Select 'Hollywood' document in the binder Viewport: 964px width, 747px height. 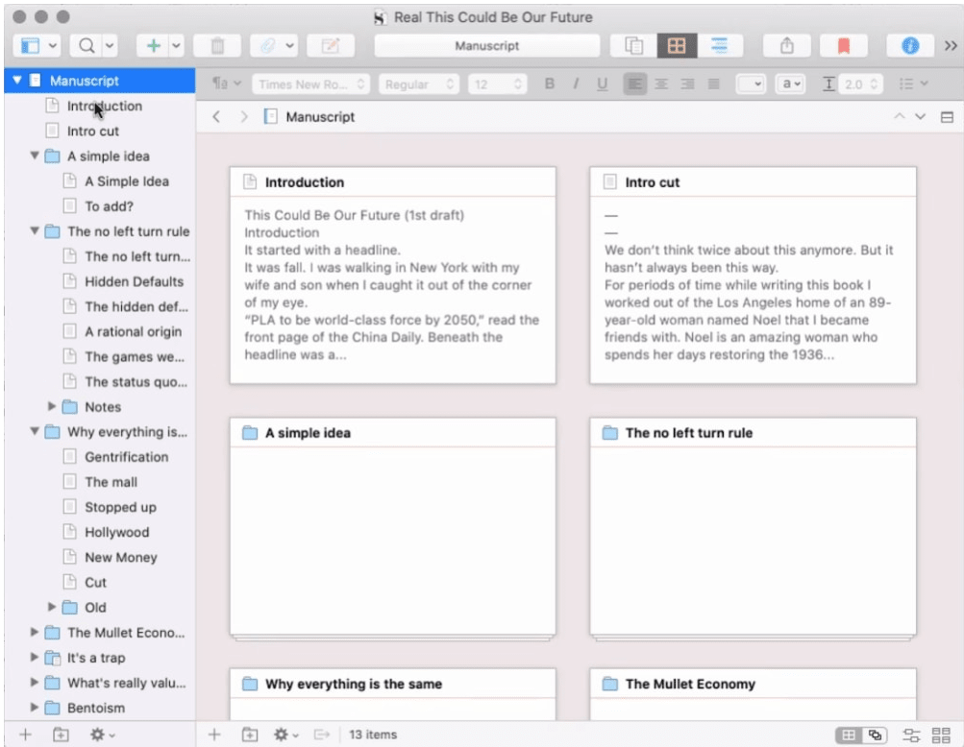[116, 532]
